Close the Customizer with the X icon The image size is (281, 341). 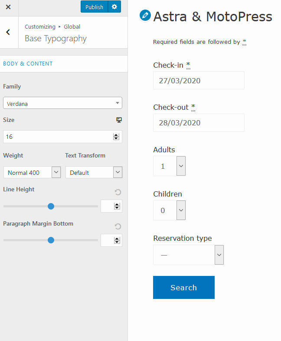pyautogui.click(x=8, y=7)
